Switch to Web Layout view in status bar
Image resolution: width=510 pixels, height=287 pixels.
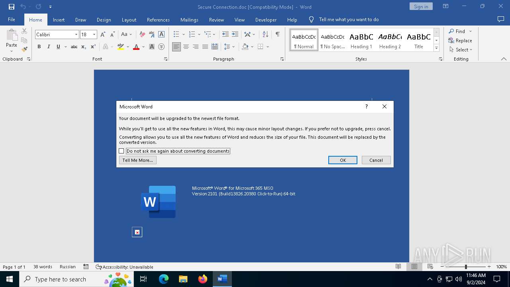coord(430,267)
